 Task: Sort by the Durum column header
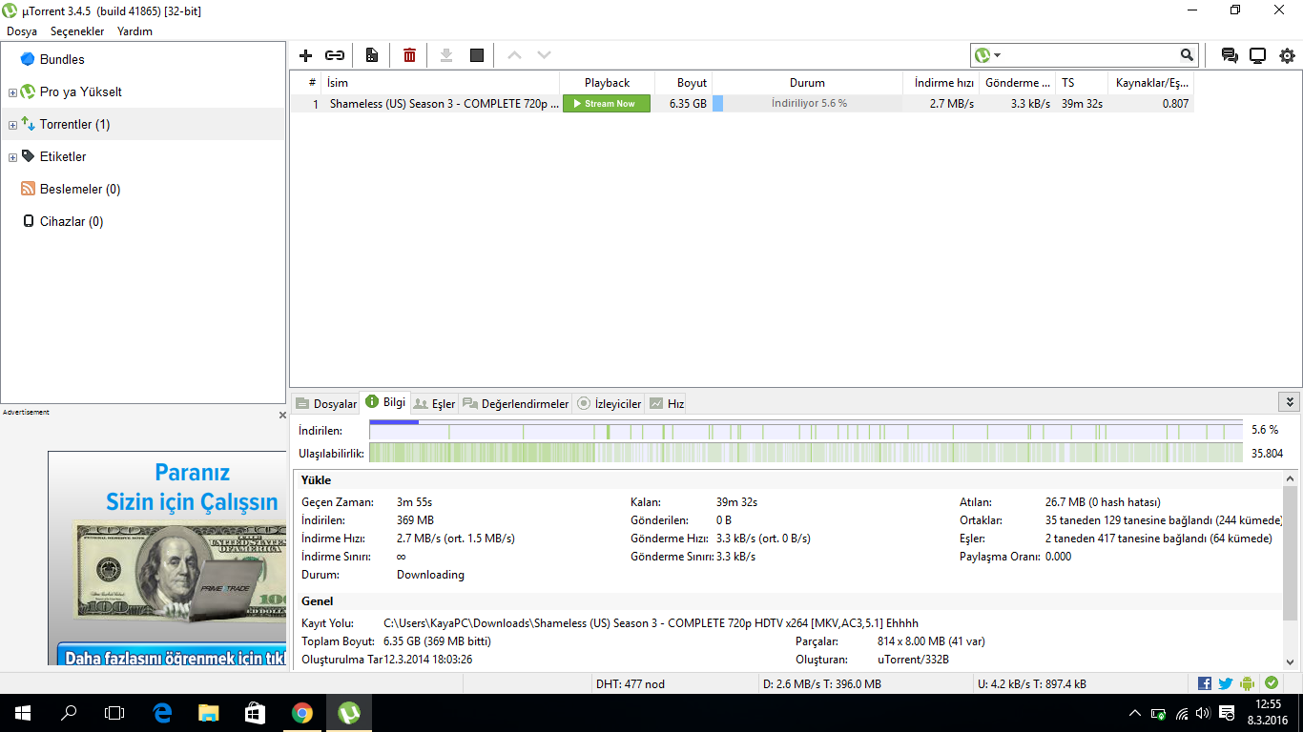click(808, 83)
